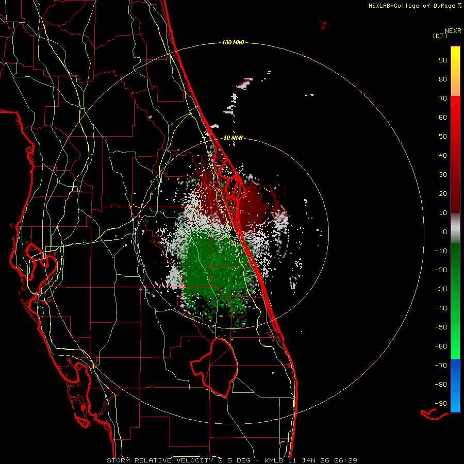Click the 06:29 timestamp in the caption

(345, 460)
